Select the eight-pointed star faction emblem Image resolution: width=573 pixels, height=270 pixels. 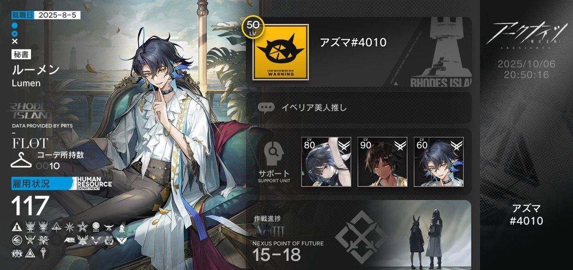(69, 227)
